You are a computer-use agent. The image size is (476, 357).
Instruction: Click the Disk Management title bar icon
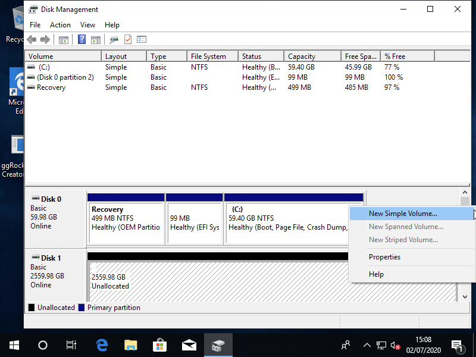point(33,10)
